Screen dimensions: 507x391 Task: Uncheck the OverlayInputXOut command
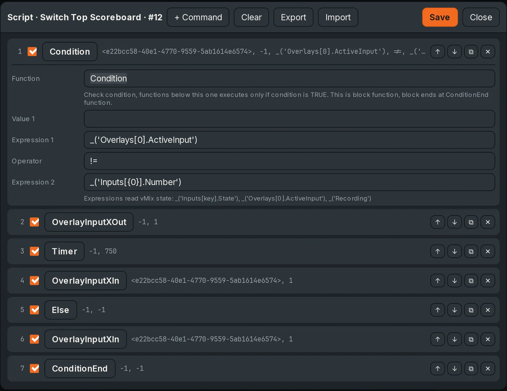click(35, 222)
